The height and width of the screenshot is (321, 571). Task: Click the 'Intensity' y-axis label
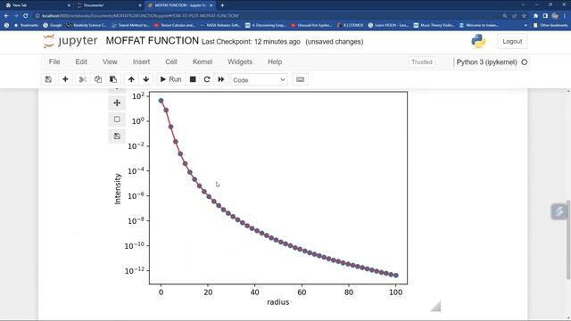[x=117, y=189]
